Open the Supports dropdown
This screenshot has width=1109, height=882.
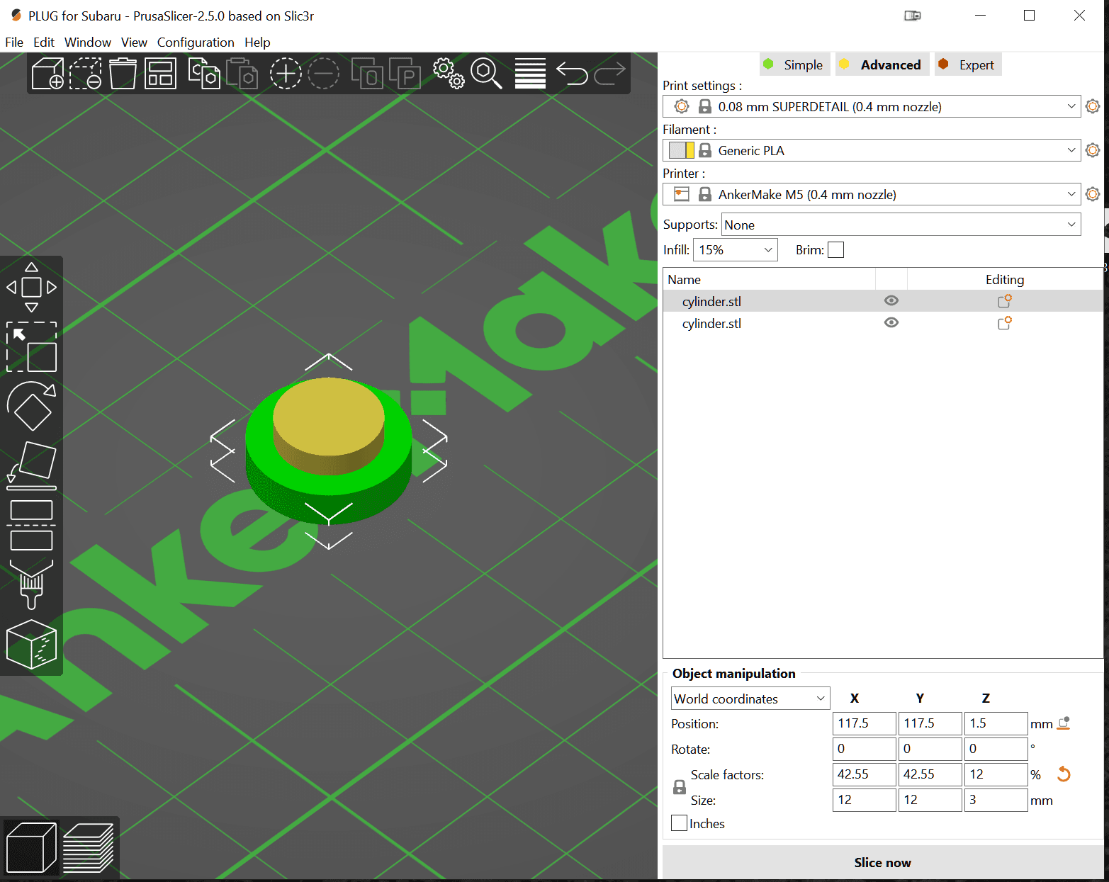[x=901, y=225]
